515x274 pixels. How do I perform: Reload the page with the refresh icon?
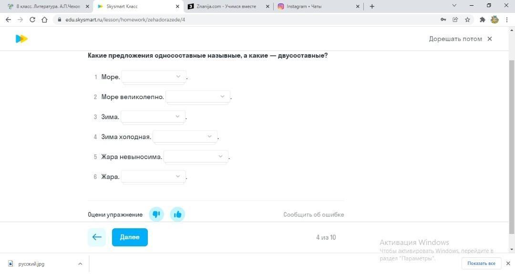[32, 20]
